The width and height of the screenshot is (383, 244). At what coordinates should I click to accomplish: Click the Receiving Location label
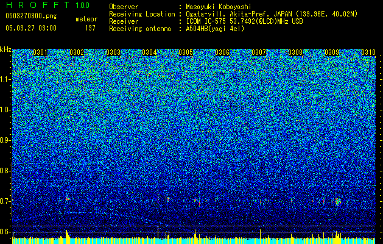(142, 14)
